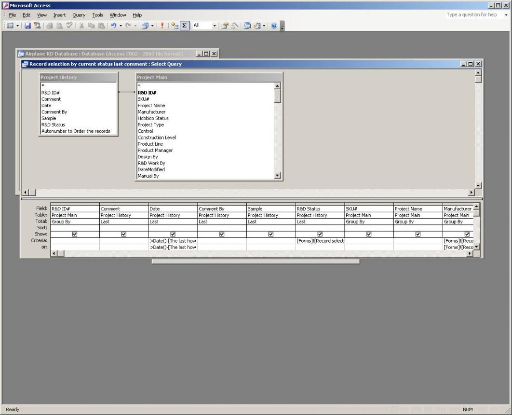Open the Window menu
The image size is (512, 415).
pos(118,15)
